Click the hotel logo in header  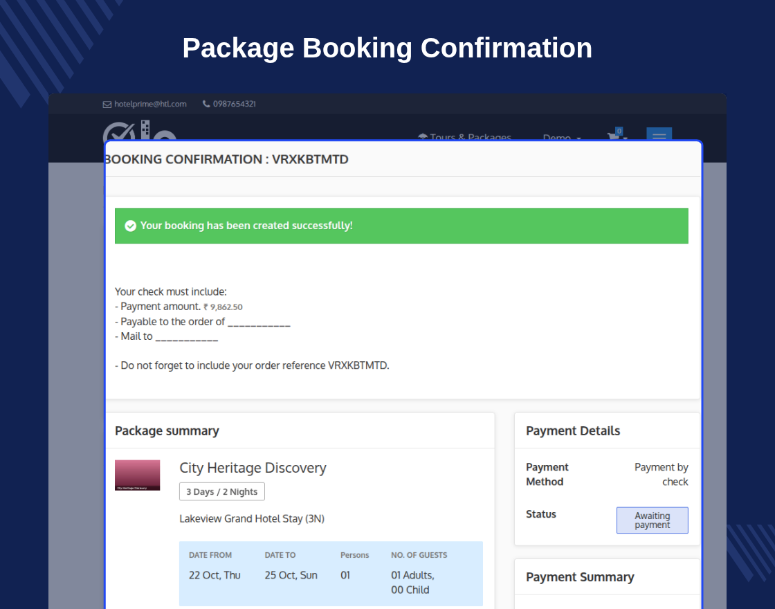[x=139, y=131]
